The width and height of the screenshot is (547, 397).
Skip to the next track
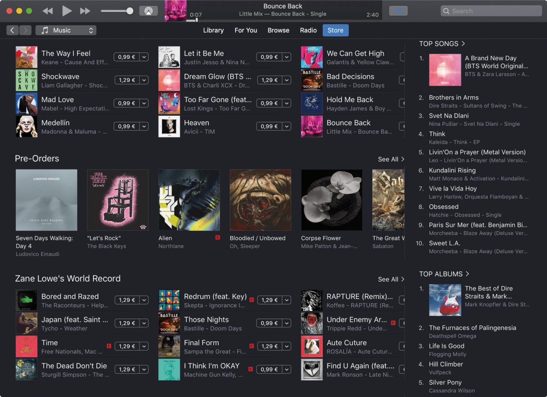click(85, 11)
